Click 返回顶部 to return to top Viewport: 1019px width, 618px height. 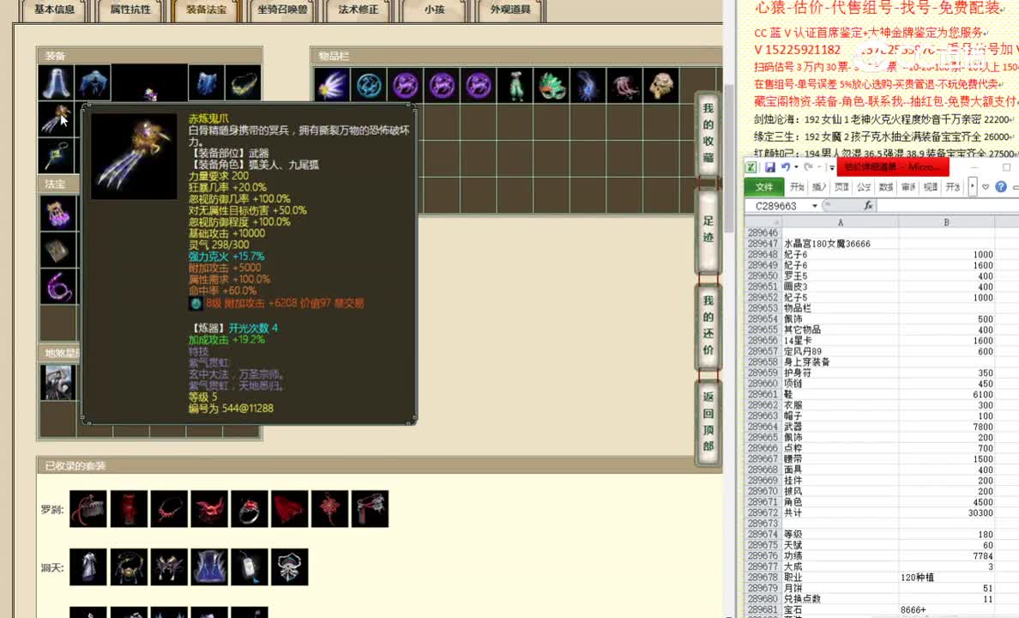click(x=708, y=421)
